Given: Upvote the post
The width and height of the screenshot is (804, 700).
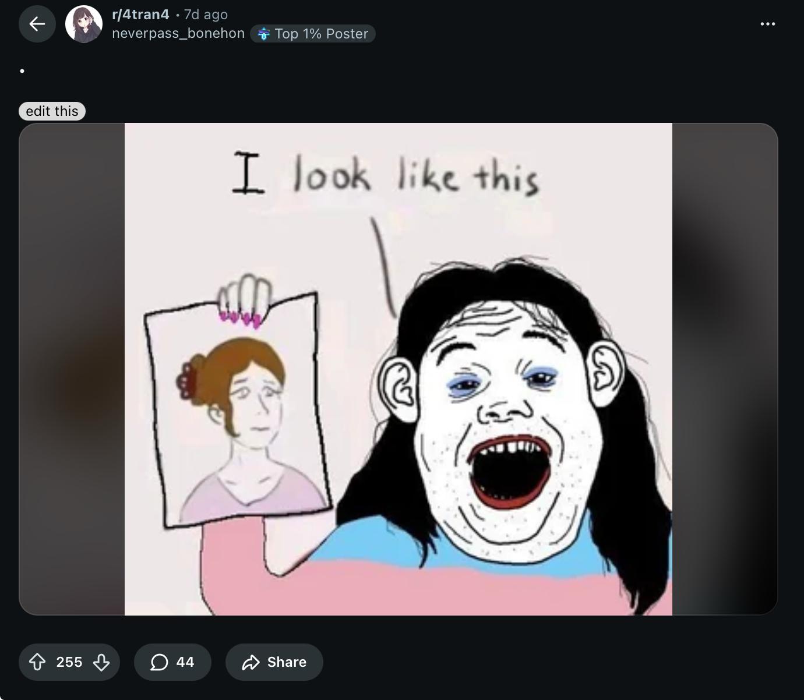Looking at the screenshot, I should tap(37, 662).
